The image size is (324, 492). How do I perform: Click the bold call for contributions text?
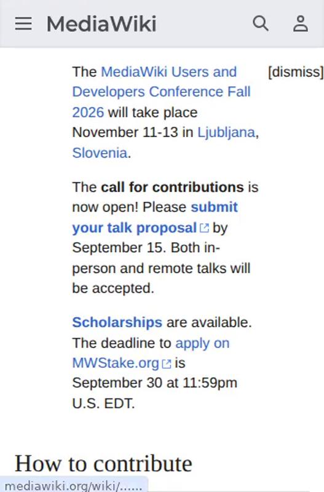[172, 187]
